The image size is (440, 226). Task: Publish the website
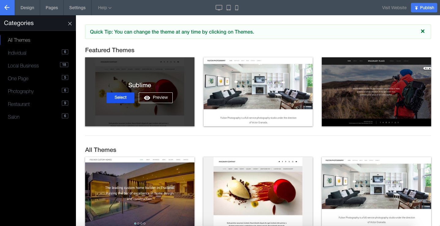424,8
